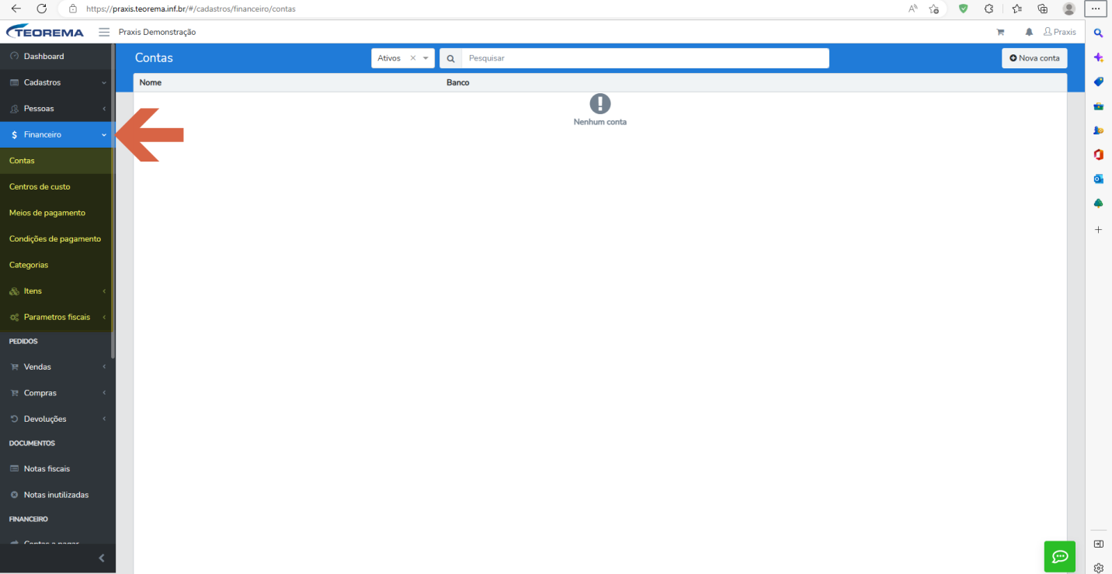Viewport: 1112px width, 574px height.
Task: Open Edge sidebar settings gear
Action: click(1099, 568)
